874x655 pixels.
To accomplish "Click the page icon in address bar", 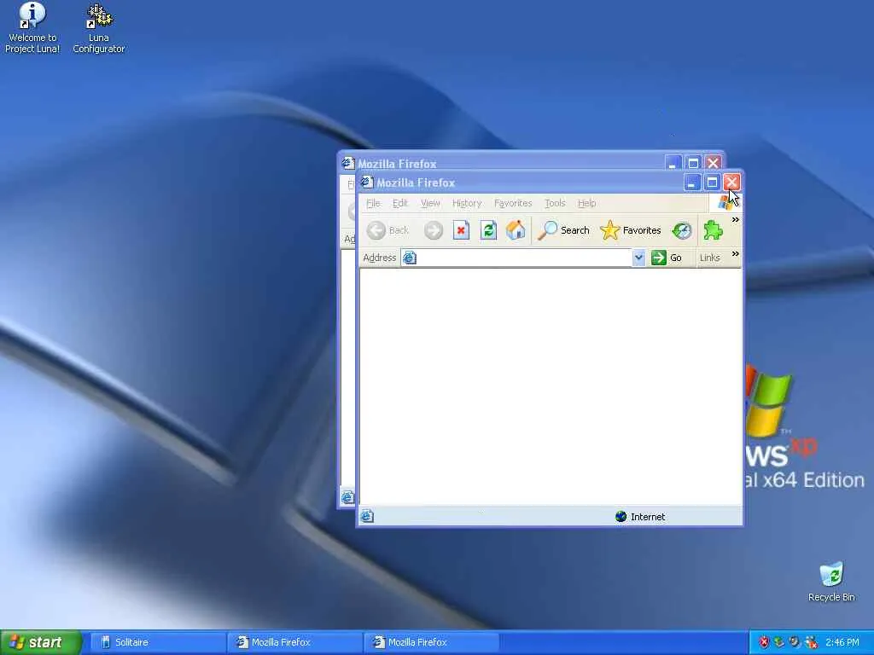I will [x=409, y=258].
